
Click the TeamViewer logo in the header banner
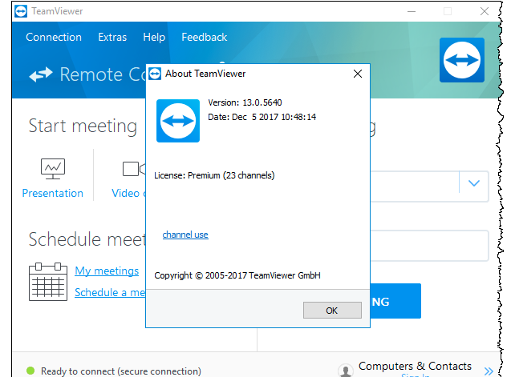tap(462, 60)
